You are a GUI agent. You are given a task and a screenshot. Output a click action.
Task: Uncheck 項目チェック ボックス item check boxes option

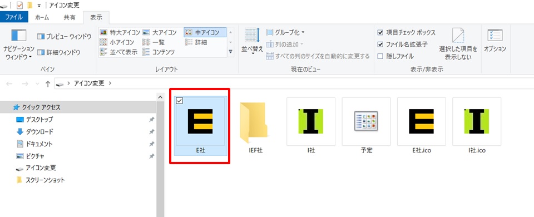point(407,33)
